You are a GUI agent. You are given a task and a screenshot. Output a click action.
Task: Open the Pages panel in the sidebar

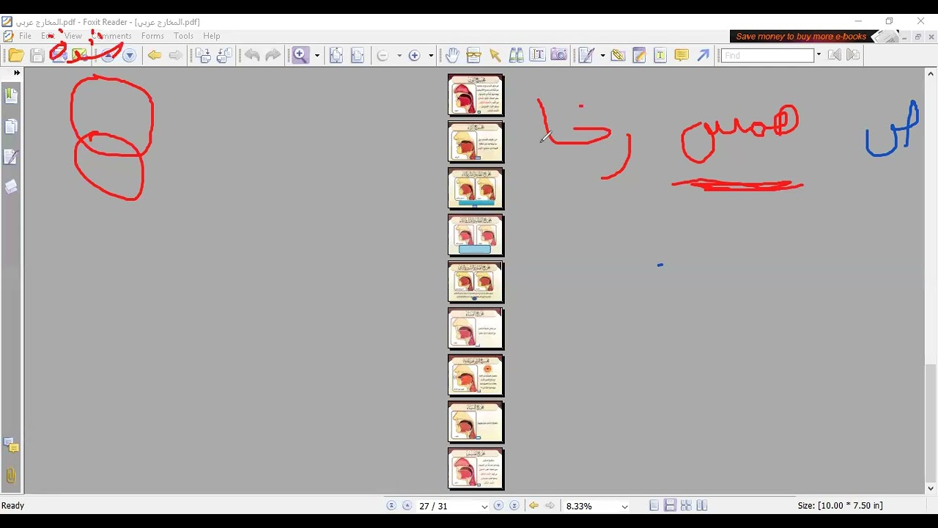[11, 127]
